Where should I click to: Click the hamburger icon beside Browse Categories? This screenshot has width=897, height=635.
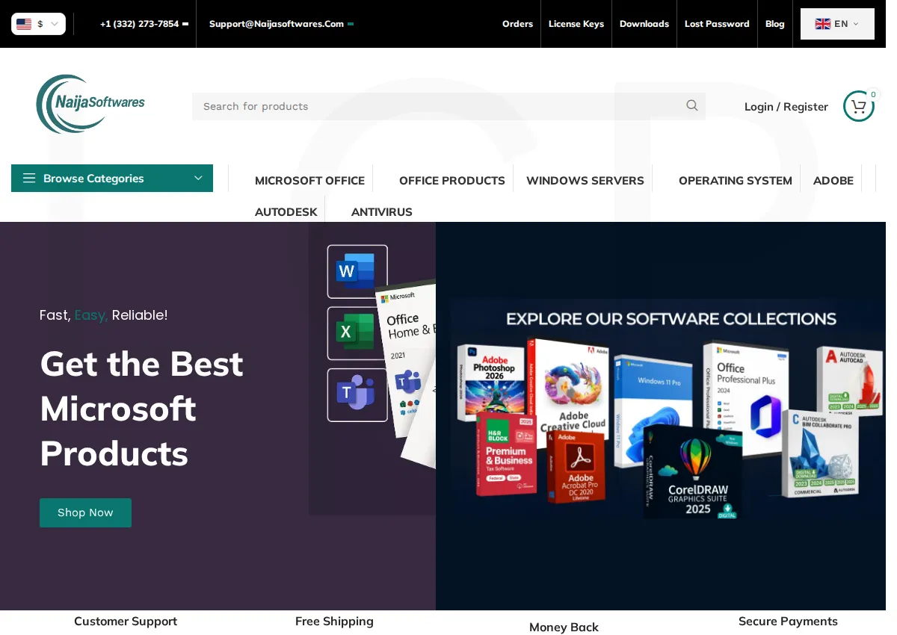(29, 179)
